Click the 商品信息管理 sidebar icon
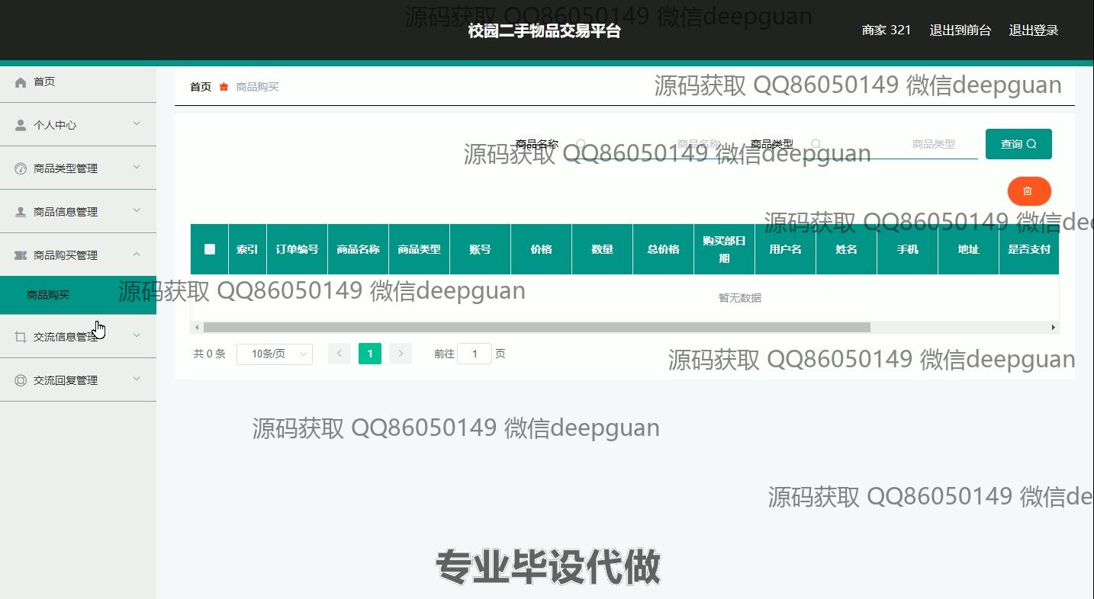1094x599 pixels. [21, 212]
